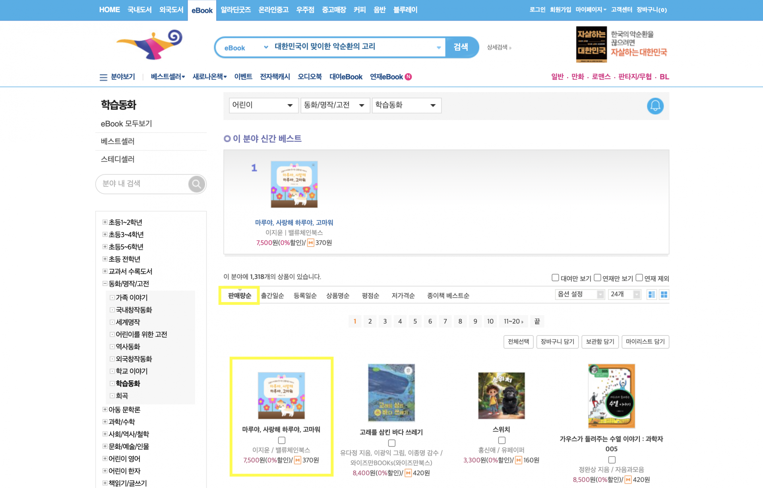Collapse the 동화/명작/고전 tree node
Screen dimensions: 763x488
[105, 284]
